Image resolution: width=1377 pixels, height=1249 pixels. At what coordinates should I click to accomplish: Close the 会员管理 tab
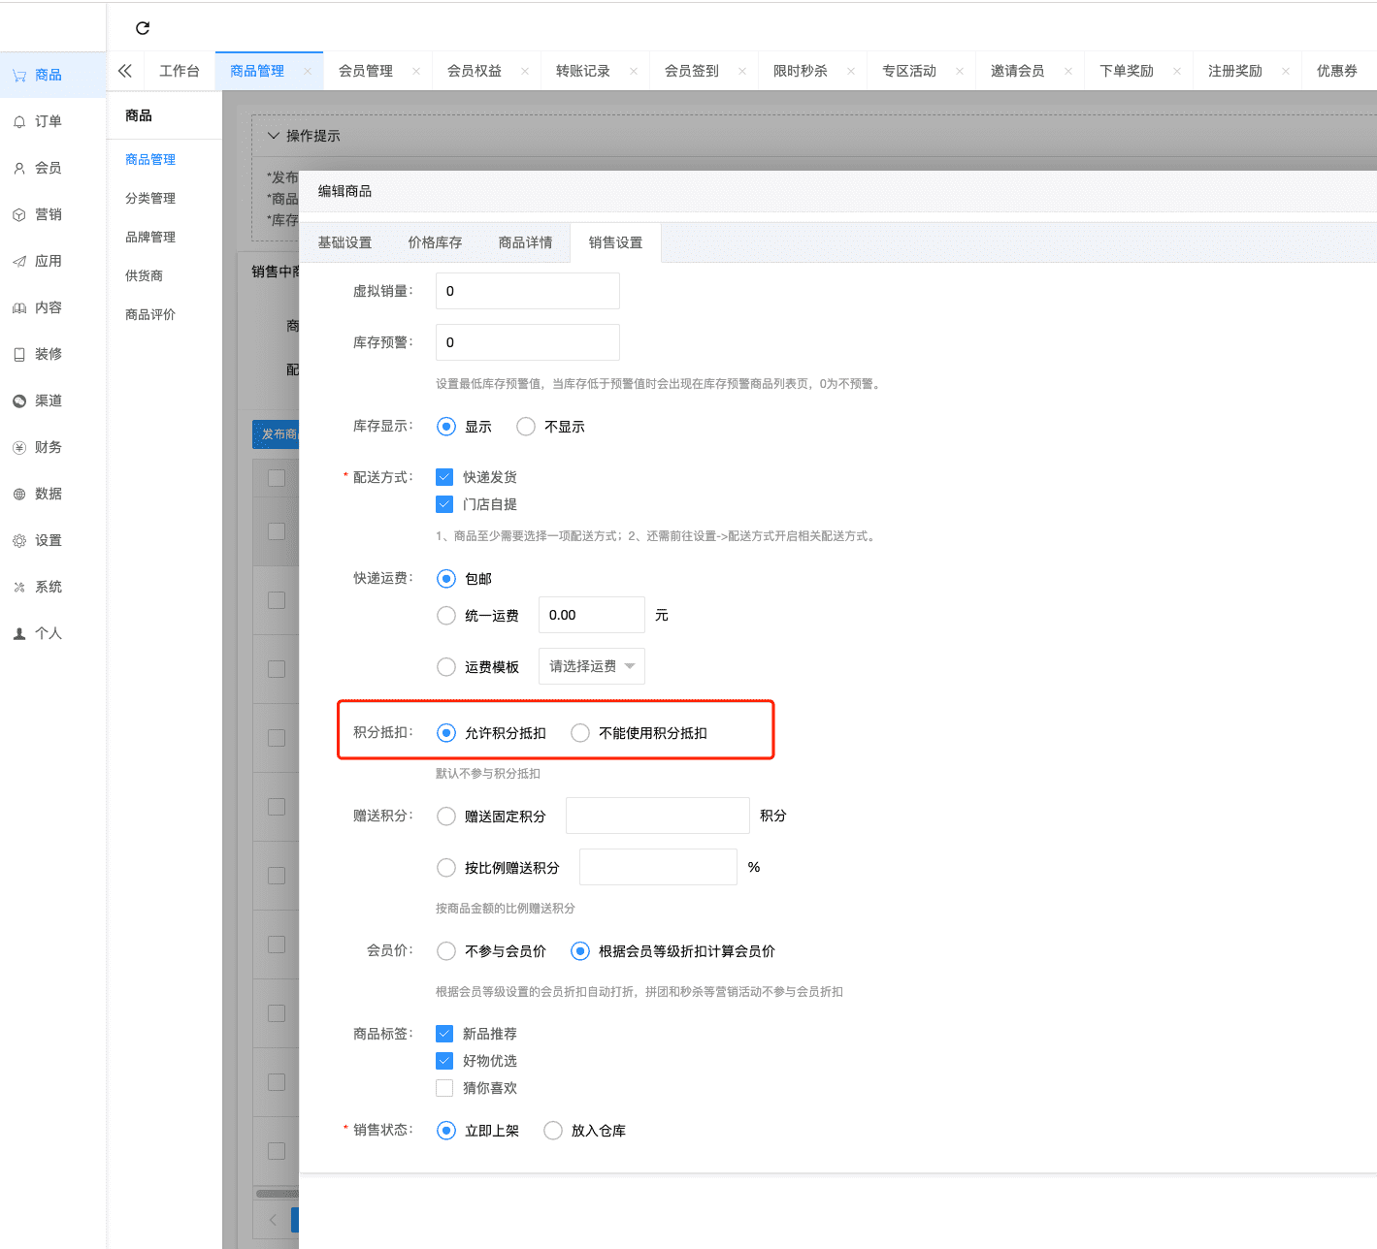pyautogui.click(x=416, y=71)
